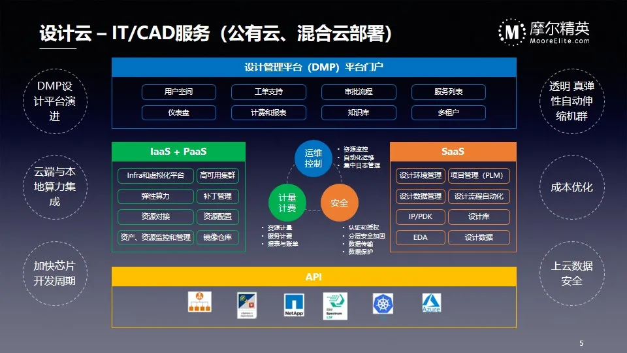This screenshot has width=627, height=353.
Task: Click the 数据保护 bullet text
Action: coord(361,252)
